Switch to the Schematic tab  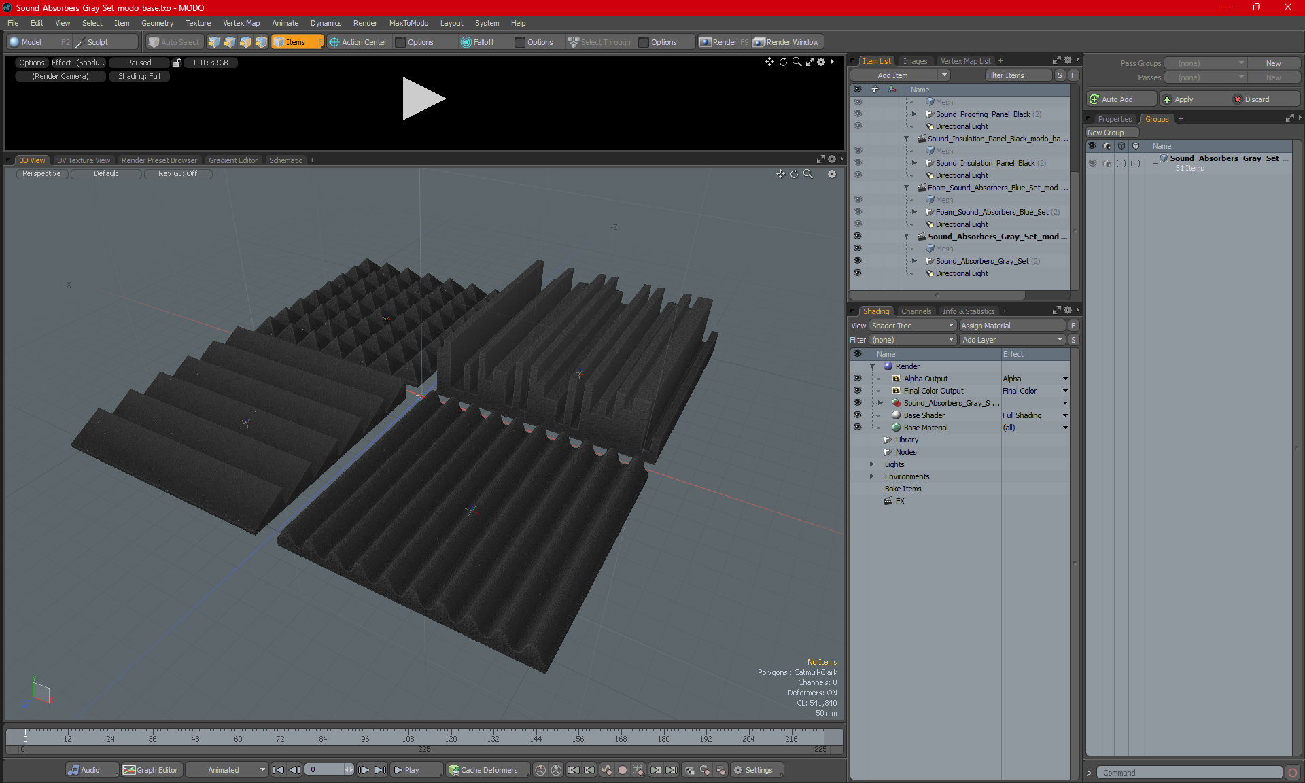pyautogui.click(x=285, y=160)
